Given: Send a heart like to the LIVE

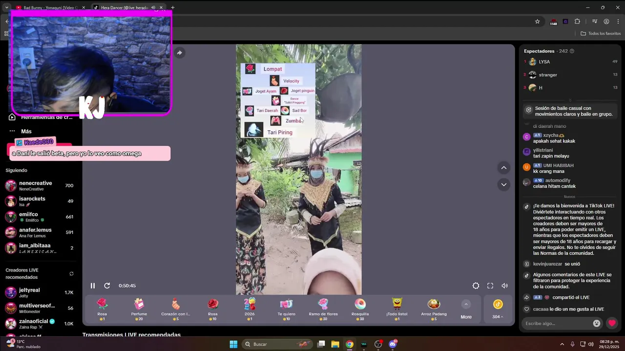Looking at the screenshot, I should (612, 323).
